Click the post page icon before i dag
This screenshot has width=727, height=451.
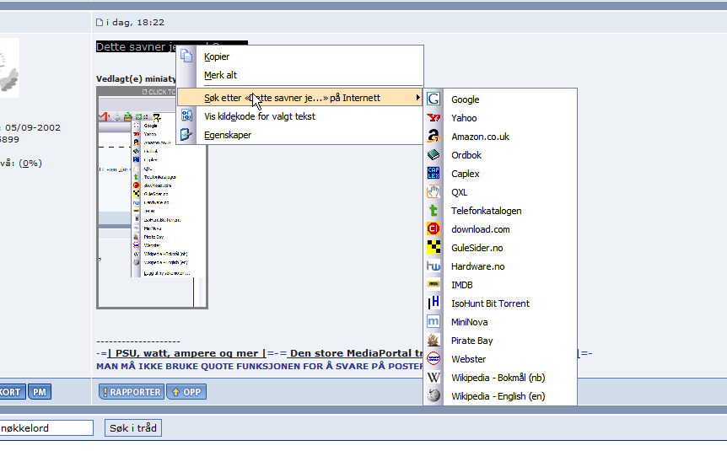100,22
